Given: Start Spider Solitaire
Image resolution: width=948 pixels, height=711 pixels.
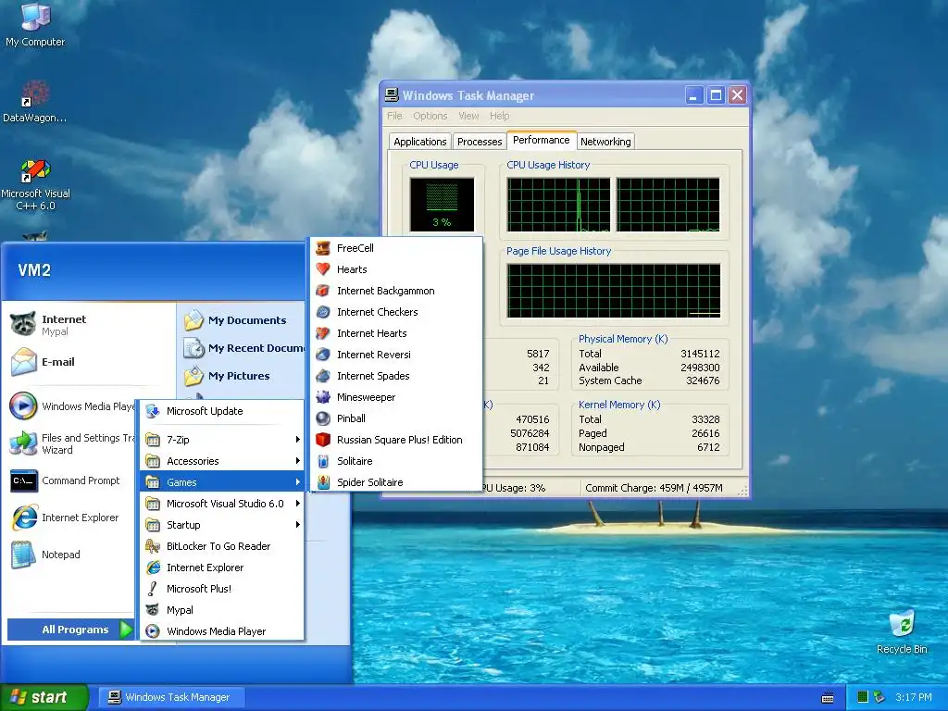Looking at the screenshot, I should tap(396, 481).
